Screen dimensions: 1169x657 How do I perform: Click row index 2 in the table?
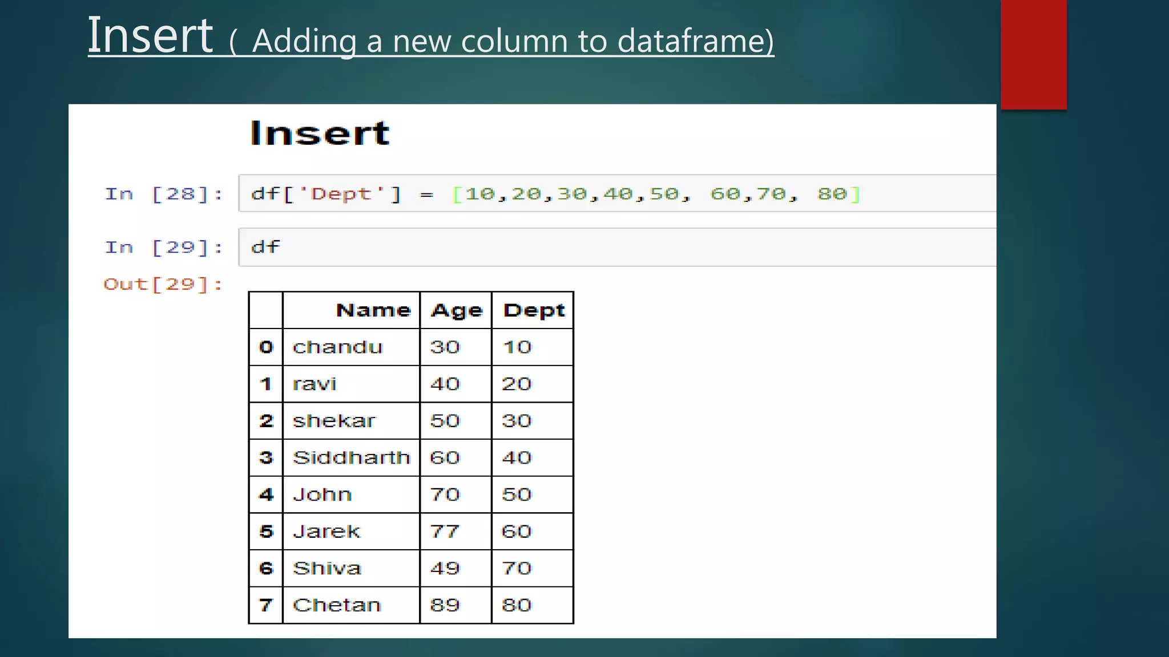pos(266,421)
